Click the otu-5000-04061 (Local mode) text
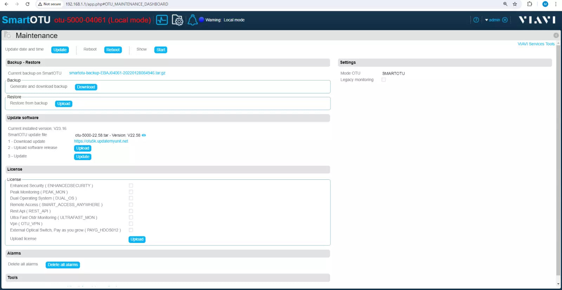The width and height of the screenshot is (562, 290). click(x=103, y=20)
